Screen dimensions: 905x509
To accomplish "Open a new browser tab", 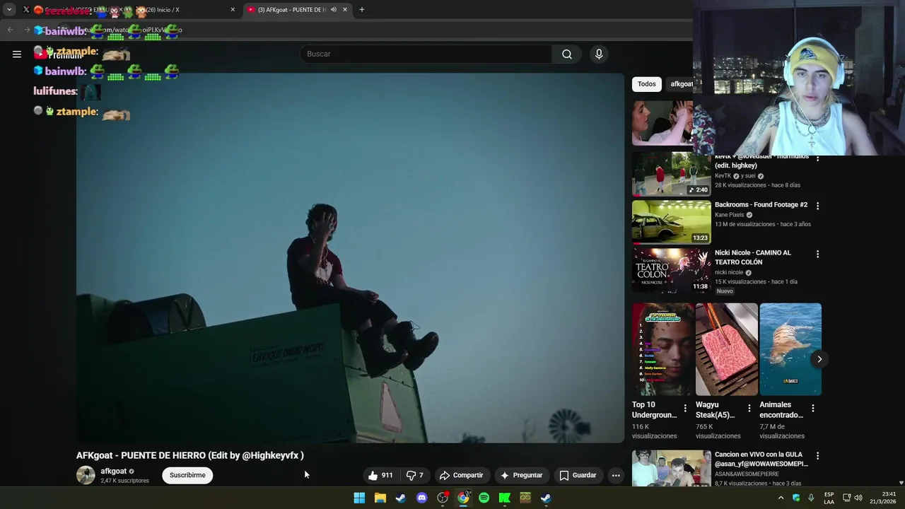I will pos(362,10).
